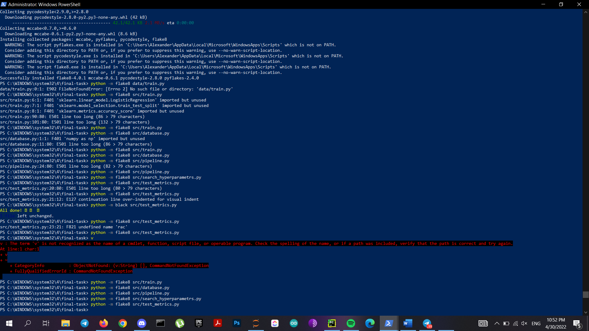Close the PowerShell window

tap(579, 4)
